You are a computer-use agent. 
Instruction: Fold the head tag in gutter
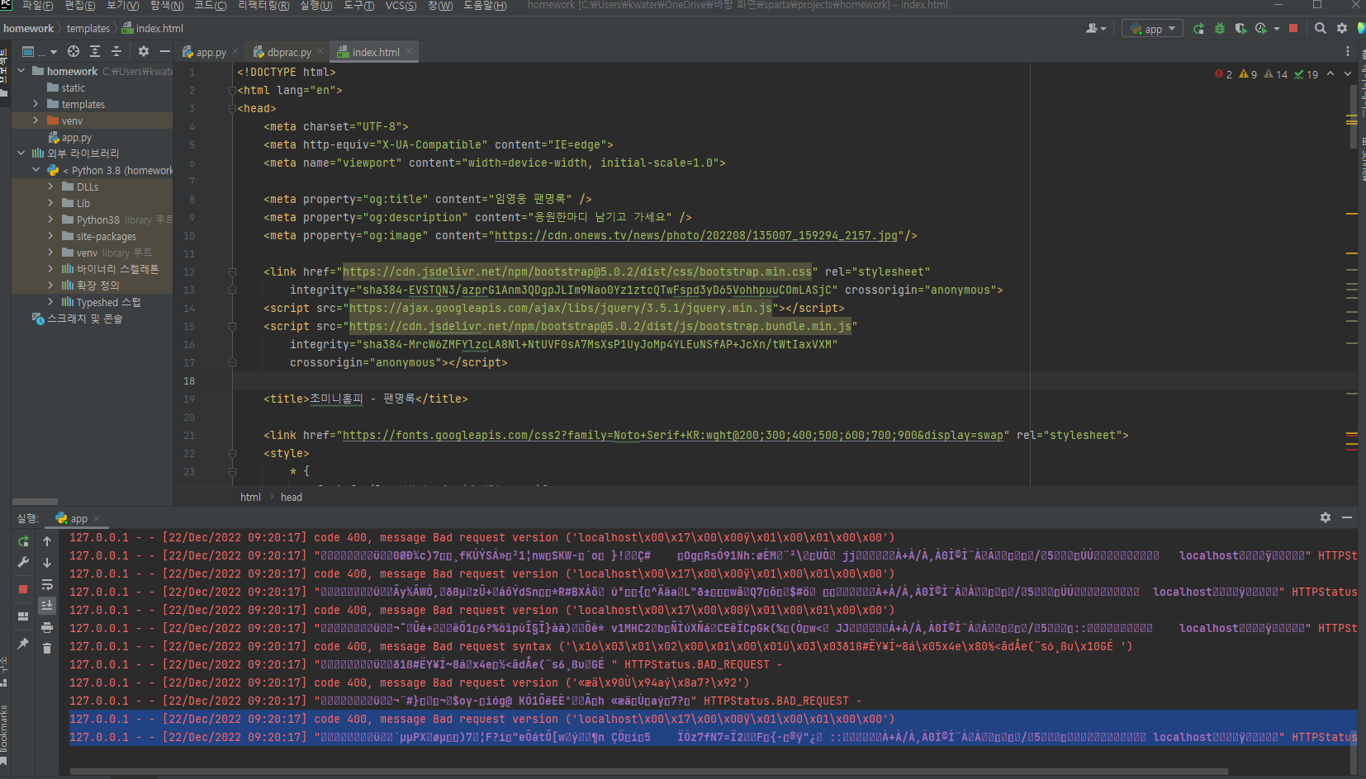point(232,108)
